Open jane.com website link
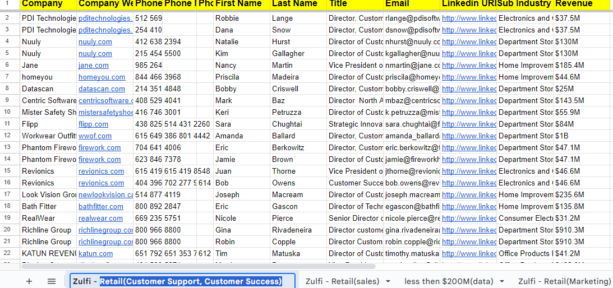This screenshot has width=613, height=288. coord(94,65)
